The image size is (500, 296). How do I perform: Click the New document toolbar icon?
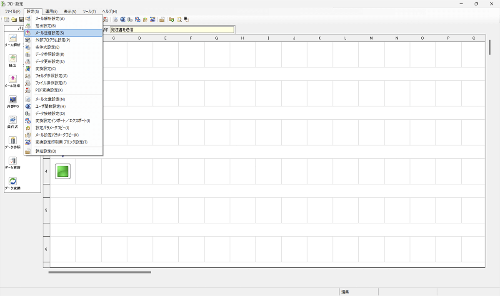click(7, 19)
